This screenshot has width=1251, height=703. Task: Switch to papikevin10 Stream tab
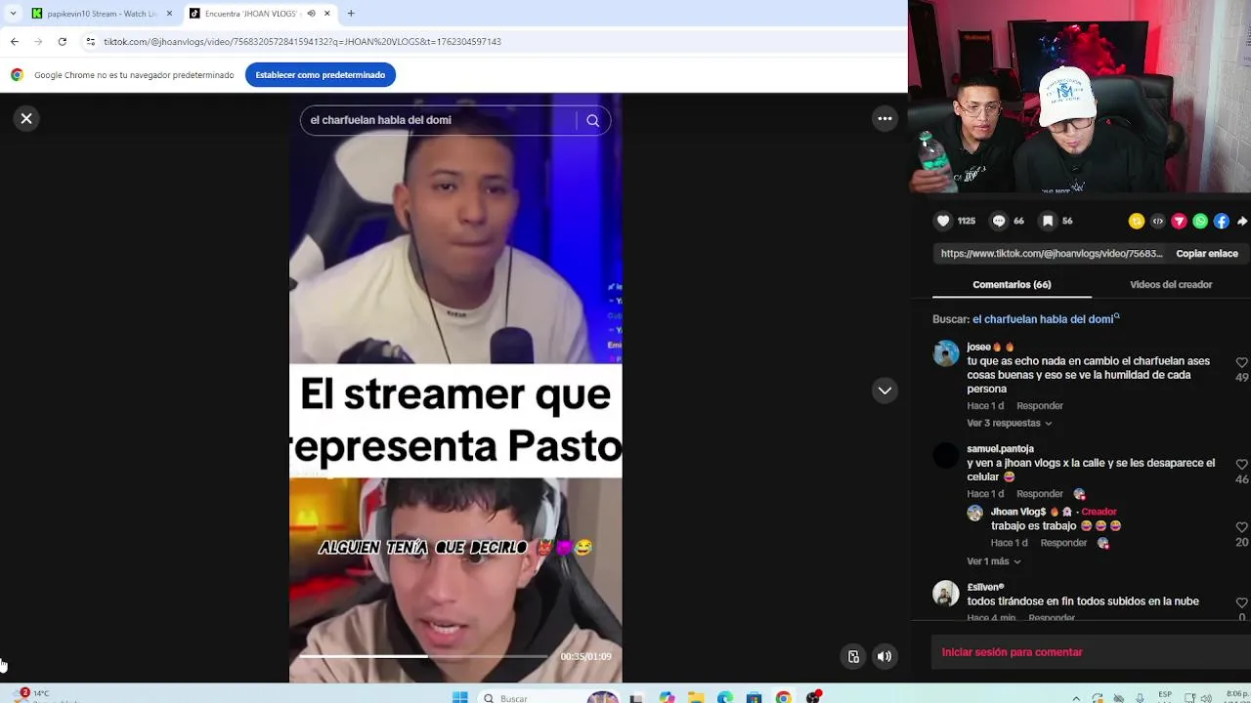point(102,14)
